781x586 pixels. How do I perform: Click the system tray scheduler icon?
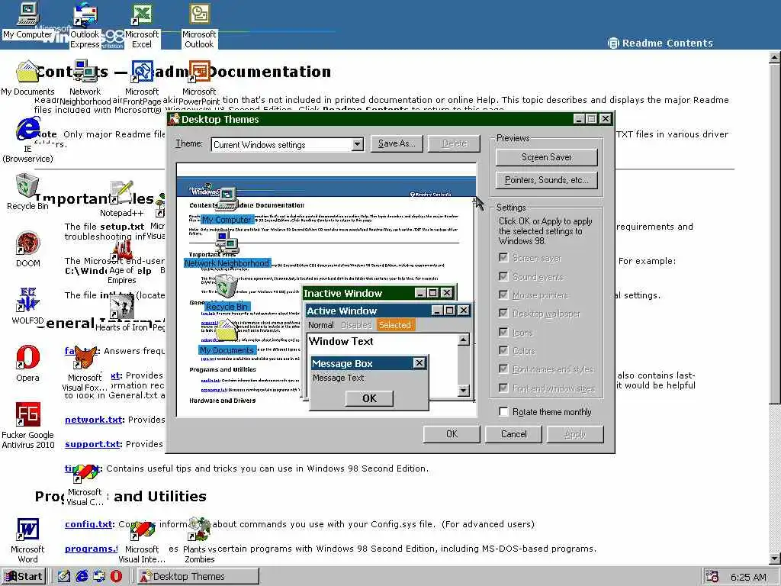click(x=712, y=577)
